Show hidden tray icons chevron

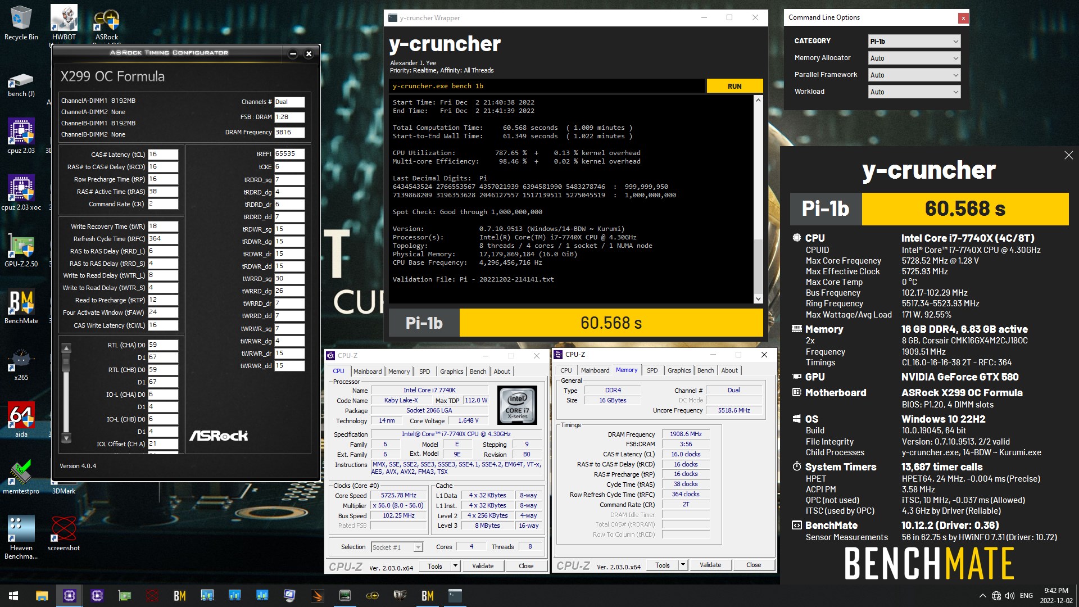click(982, 596)
